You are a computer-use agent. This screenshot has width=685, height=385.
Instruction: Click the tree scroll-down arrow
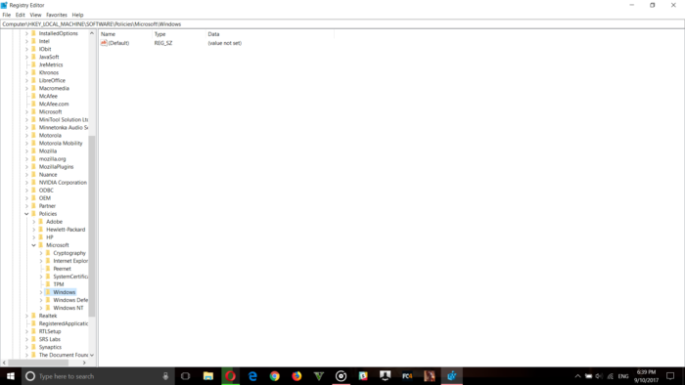[x=92, y=355]
